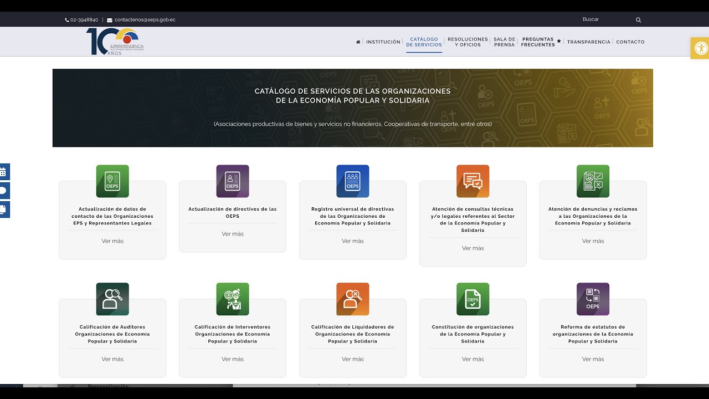Click the home icon in navigation bar
The width and height of the screenshot is (709, 399).
click(358, 42)
